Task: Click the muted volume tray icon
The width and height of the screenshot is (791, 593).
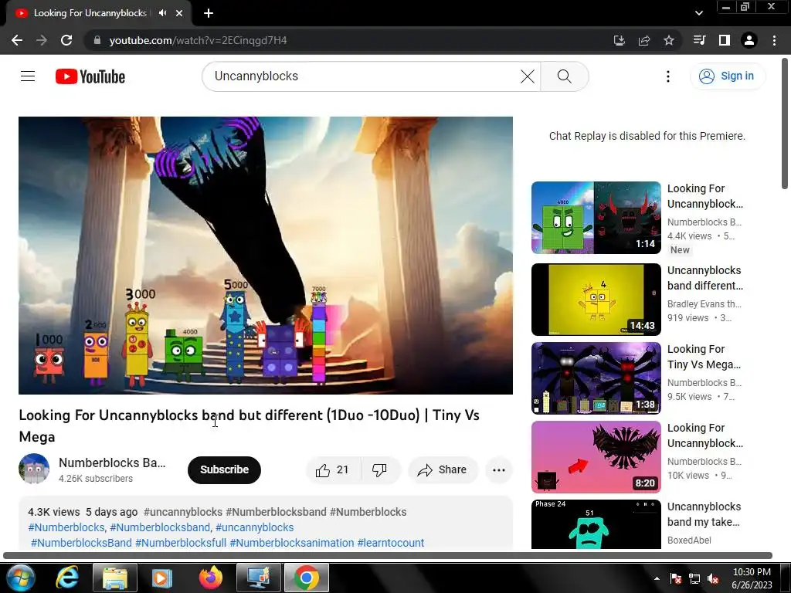Action: pyautogui.click(x=713, y=578)
